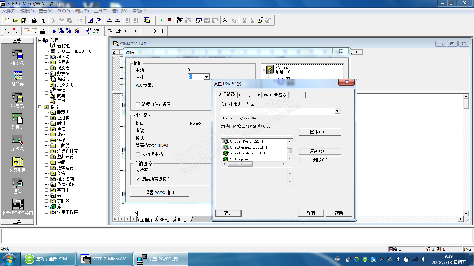Switch to the PNIO 适配器 tab
Image resolution: width=474 pixels, height=266 pixels.
(x=276, y=95)
